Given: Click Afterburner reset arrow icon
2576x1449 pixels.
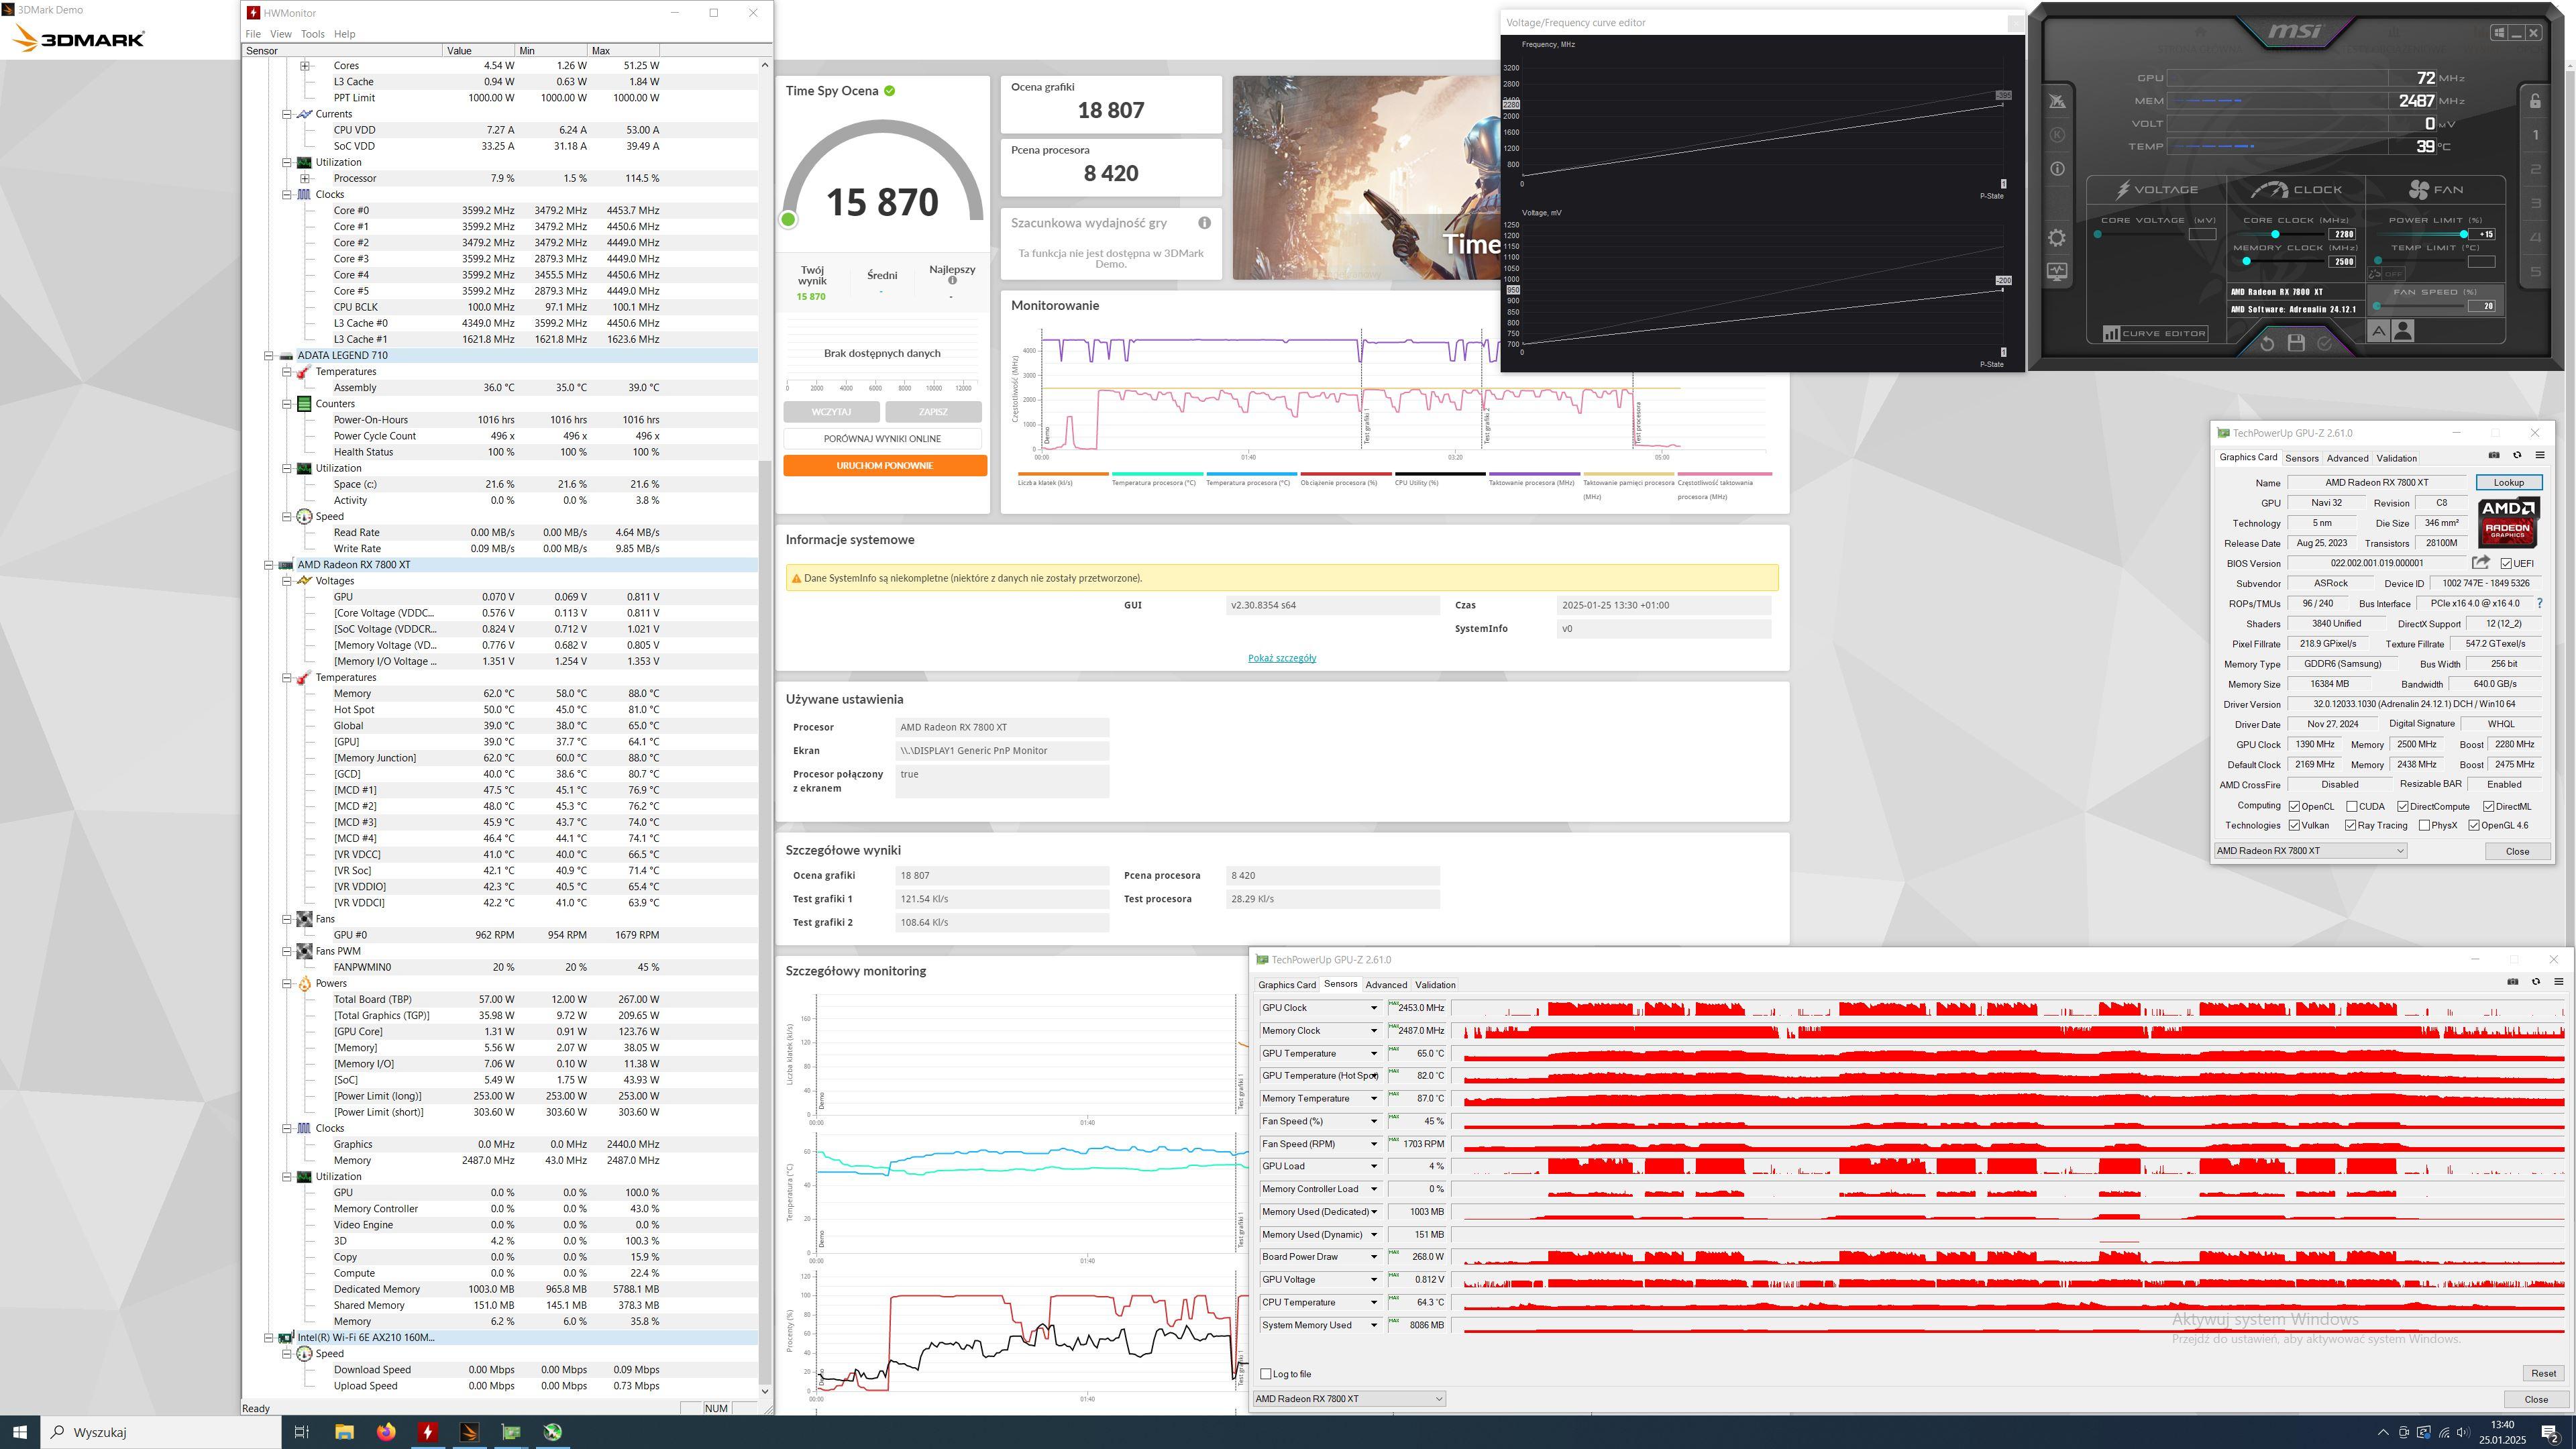Looking at the screenshot, I should 2267,343.
